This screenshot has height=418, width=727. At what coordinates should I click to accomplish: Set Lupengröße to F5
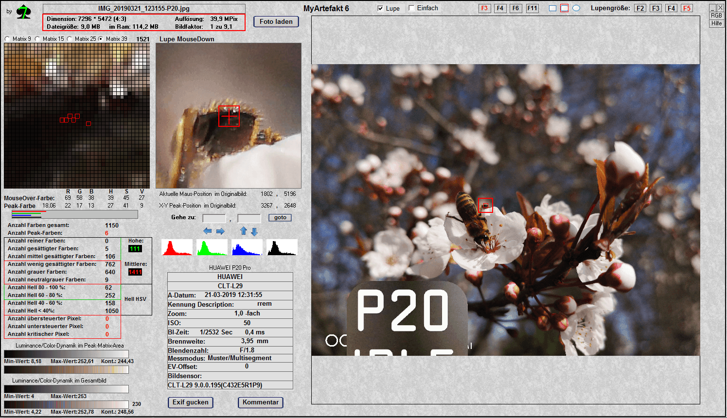(x=687, y=8)
